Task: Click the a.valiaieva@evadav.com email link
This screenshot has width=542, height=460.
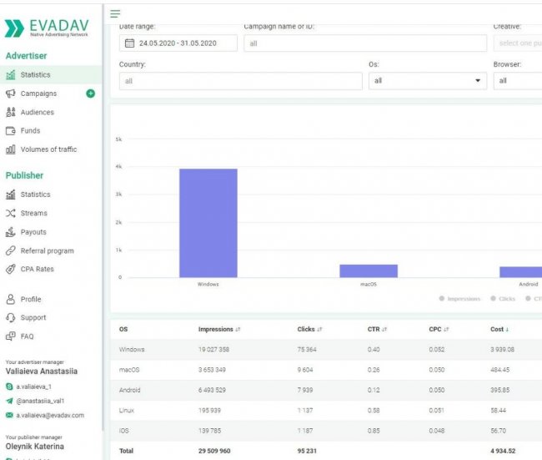Action: coord(50,415)
